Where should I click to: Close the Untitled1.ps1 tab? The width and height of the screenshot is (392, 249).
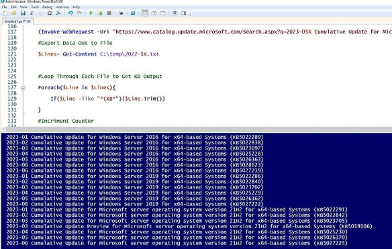coord(29,21)
